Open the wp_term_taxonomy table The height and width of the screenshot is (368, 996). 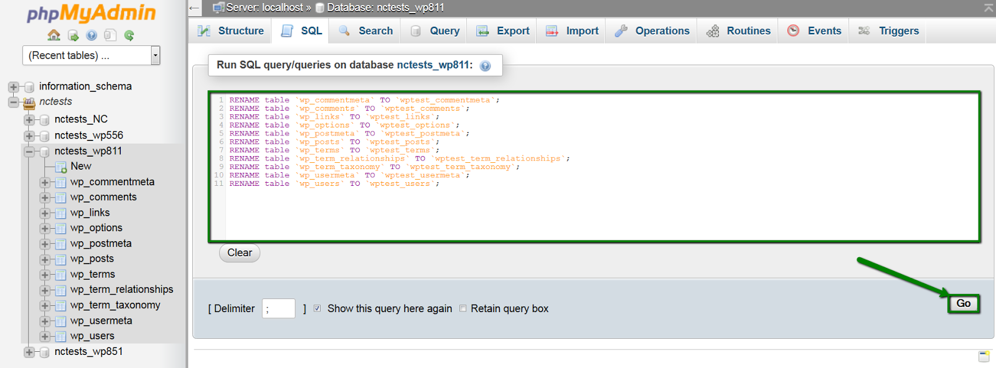point(115,305)
